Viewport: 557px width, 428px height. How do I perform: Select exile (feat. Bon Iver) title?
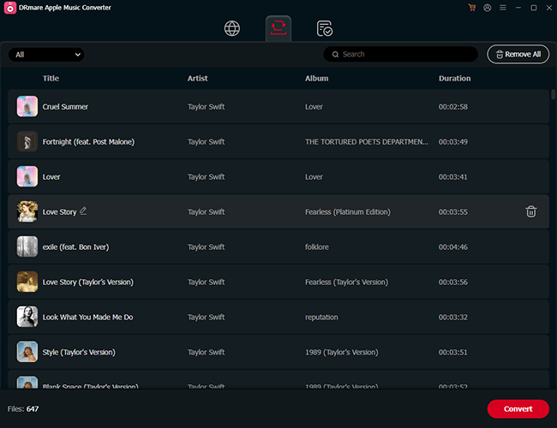tap(75, 247)
